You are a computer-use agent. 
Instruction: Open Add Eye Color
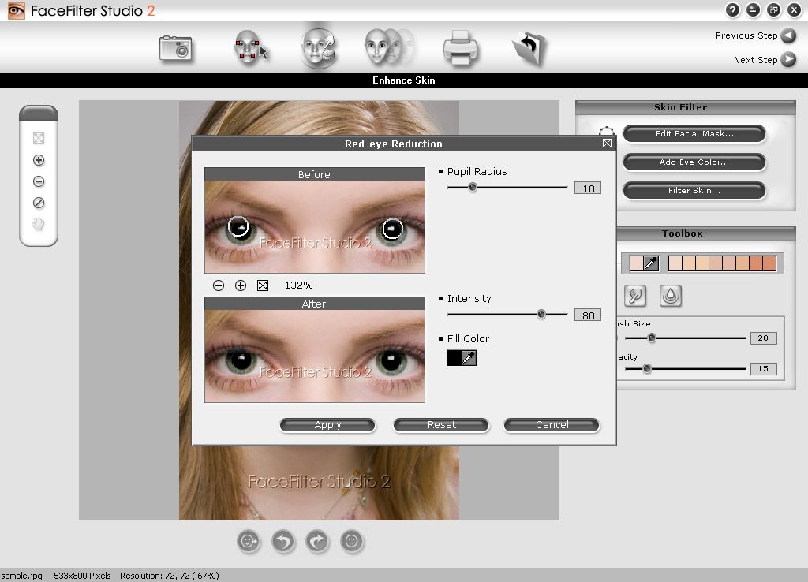click(694, 162)
